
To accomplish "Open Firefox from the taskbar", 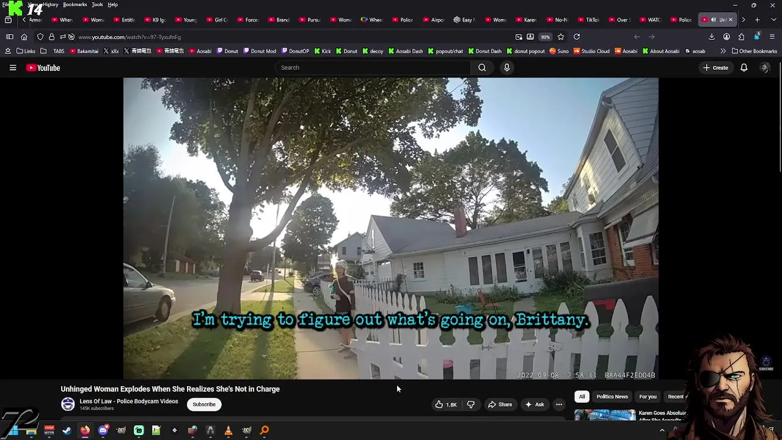I will tap(85, 430).
